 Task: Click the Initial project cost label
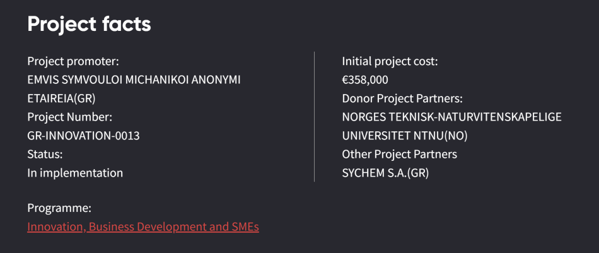coord(390,61)
